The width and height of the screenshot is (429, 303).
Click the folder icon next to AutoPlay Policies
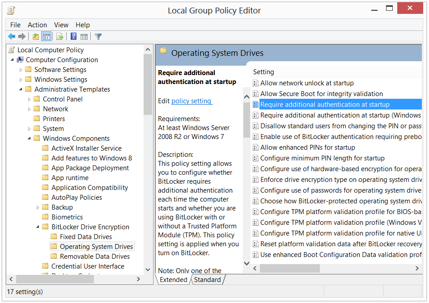46,197
